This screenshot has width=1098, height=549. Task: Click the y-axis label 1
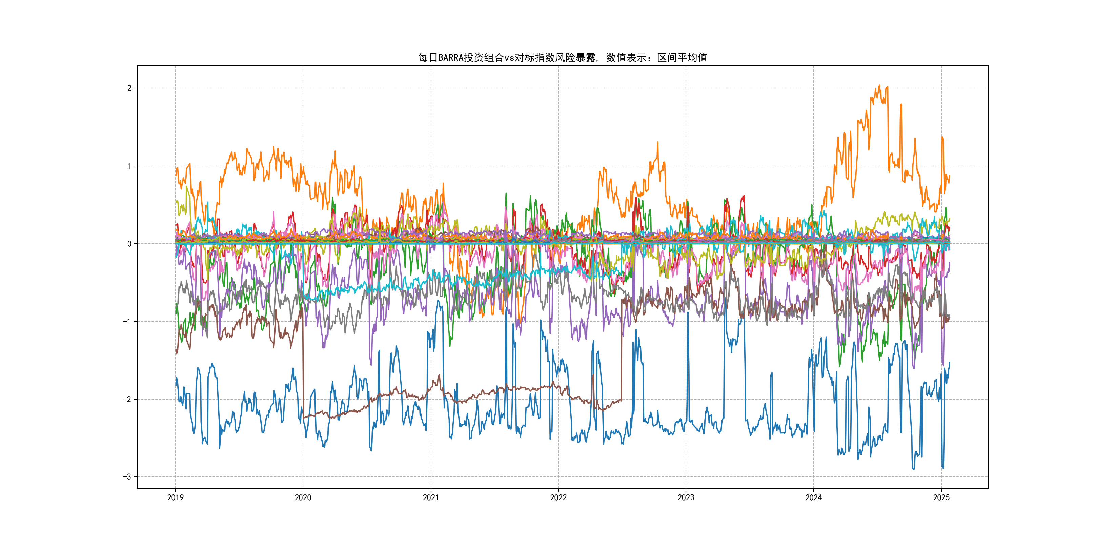pyautogui.click(x=129, y=166)
